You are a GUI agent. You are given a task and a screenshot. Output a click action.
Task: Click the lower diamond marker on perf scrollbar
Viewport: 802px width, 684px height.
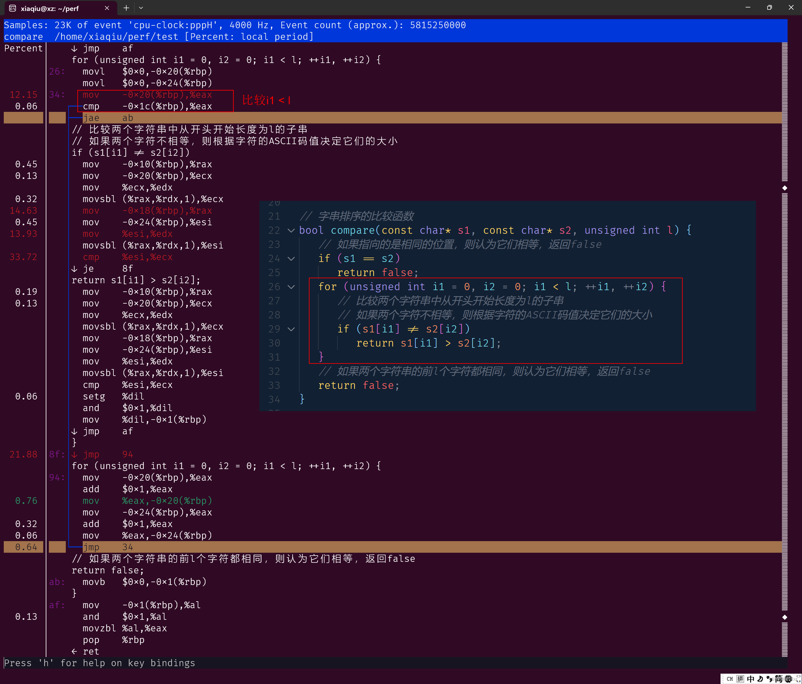click(784, 617)
